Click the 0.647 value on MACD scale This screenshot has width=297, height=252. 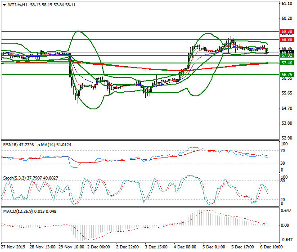(x=285, y=211)
